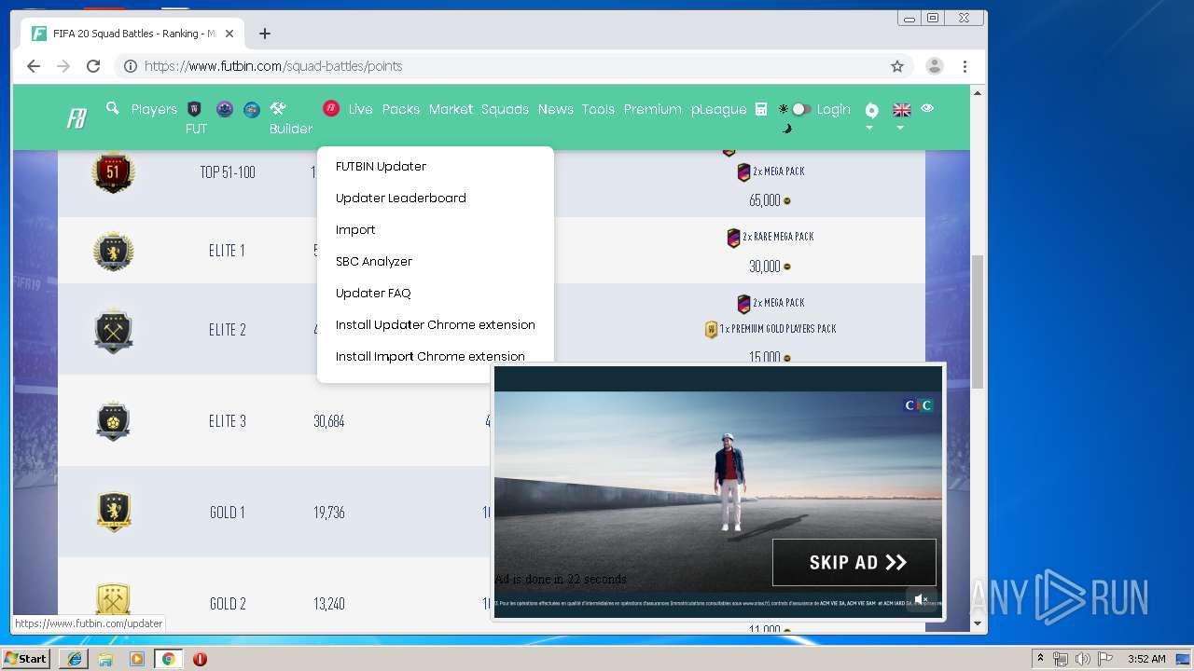Open the Chrome profile avatar
1194x671 pixels.
934,66
